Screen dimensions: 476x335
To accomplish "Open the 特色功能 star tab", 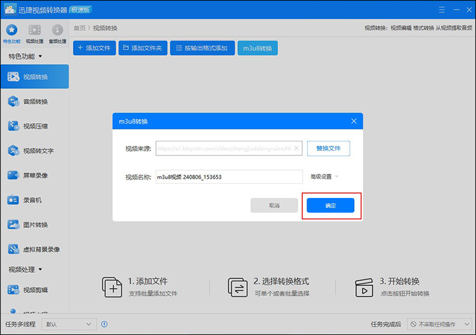I will [11, 34].
